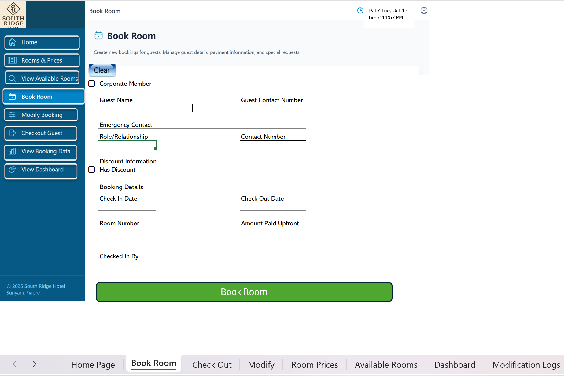Click the View Available Rooms magnifier icon
The width and height of the screenshot is (564, 376).
pyautogui.click(x=12, y=78)
